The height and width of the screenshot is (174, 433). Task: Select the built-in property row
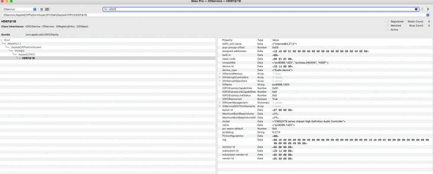coord(325,55)
